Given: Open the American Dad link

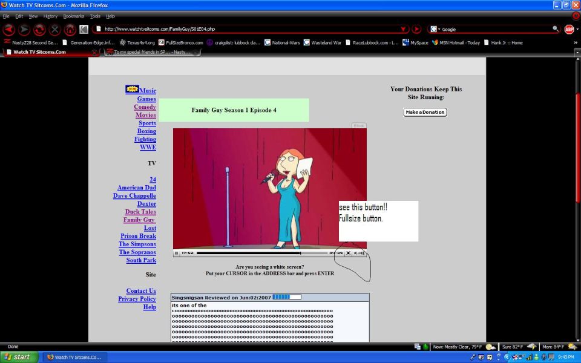Looking at the screenshot, I should (137, 188).
